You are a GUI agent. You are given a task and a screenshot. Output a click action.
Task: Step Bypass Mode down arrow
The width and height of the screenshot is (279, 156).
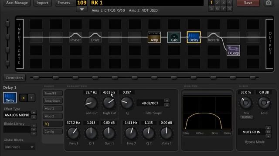click(269, 136)
